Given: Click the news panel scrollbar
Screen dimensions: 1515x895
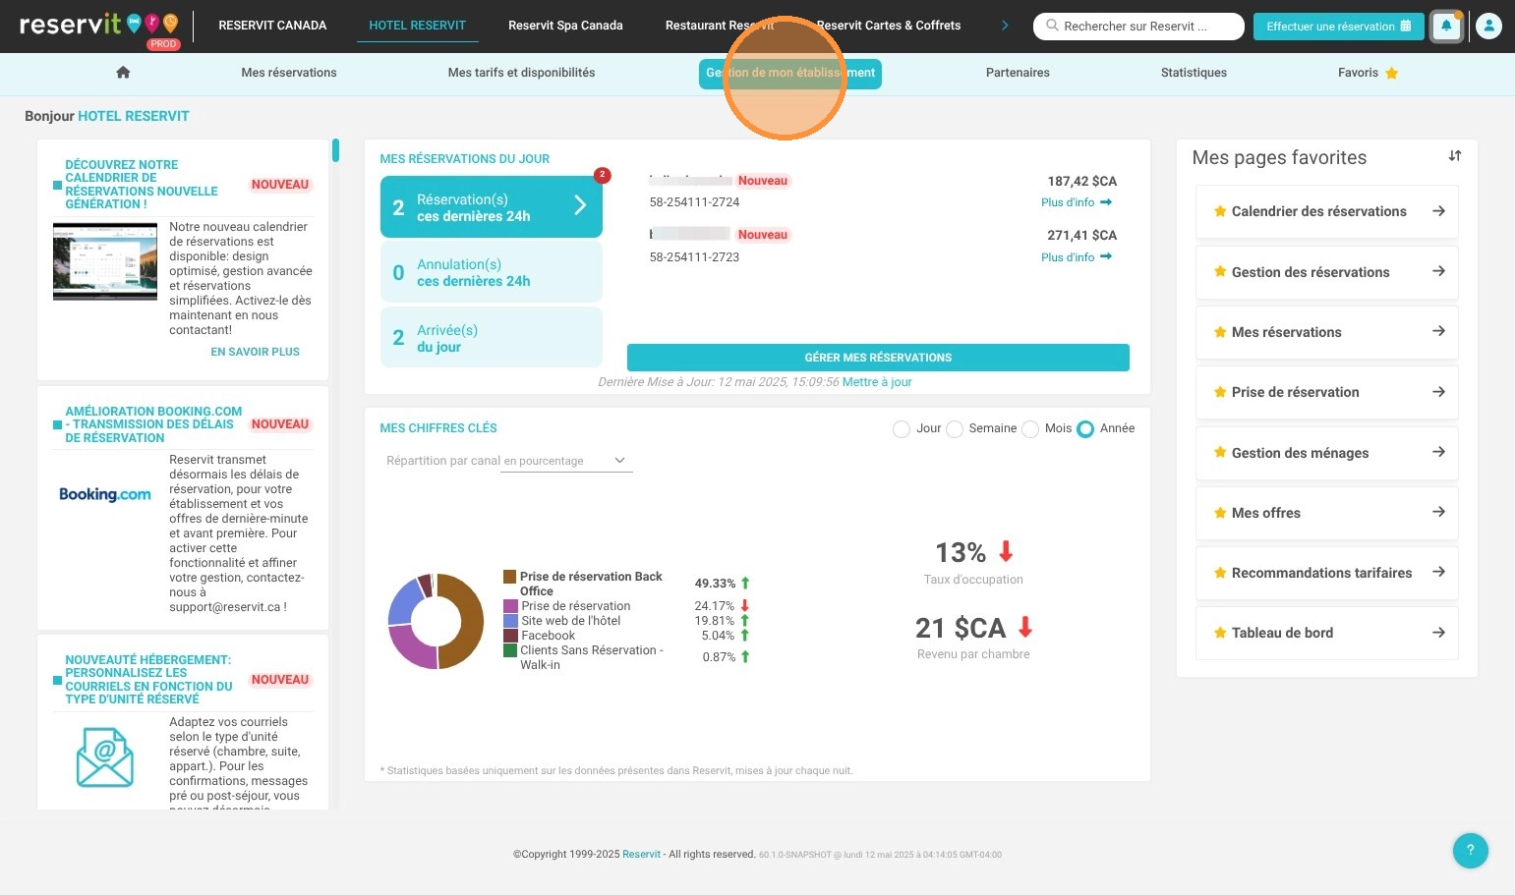Looking at the screenshot, I should point(335,150).
